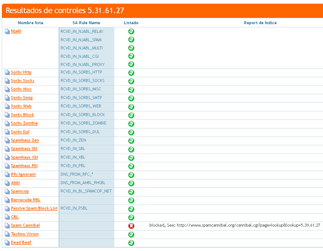Open the Techno Vision link
Image resolution: width=323 pixels, height=251 pixels.
(25, 234)
